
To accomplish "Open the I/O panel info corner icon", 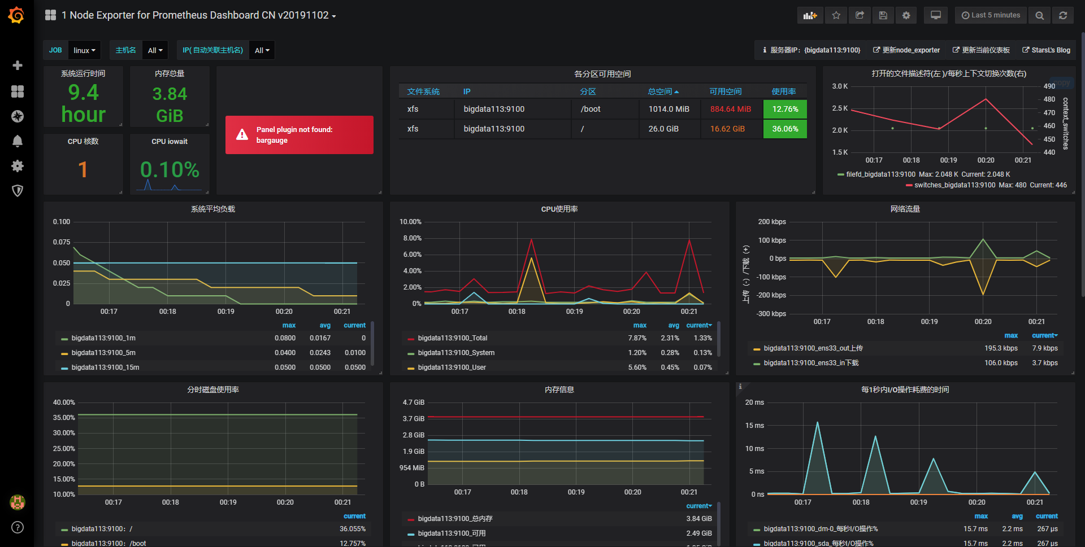I will point(740,387).
